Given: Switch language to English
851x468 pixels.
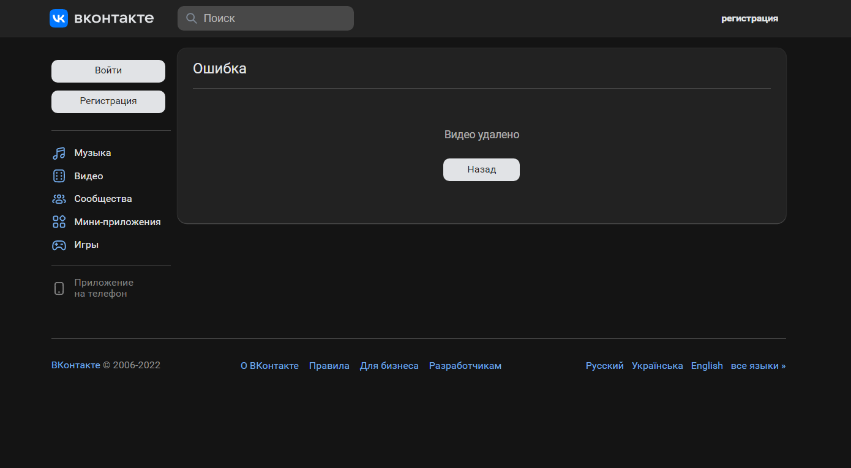Looking at the screenshot, I should pos(707,366).
